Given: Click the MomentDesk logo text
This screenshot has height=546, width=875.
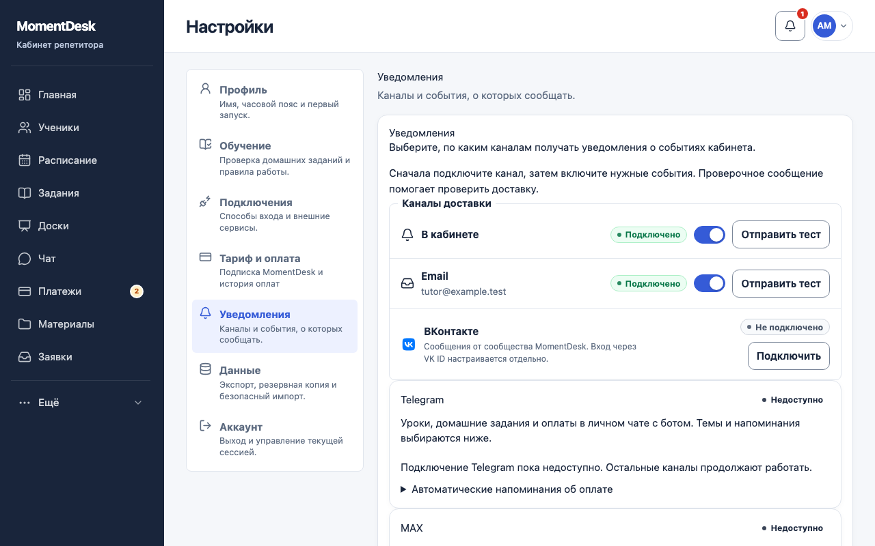Looking at the screenshot, I should [x=56, y=27].
